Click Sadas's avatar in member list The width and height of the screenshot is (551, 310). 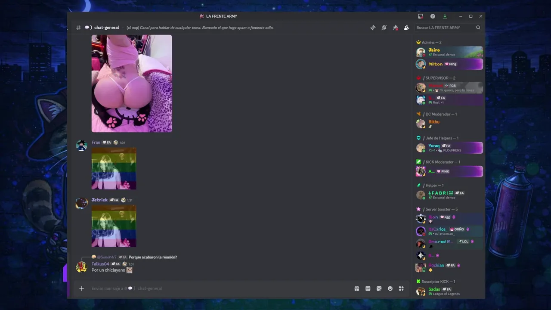pyautogui.click(x=421, y=291)
